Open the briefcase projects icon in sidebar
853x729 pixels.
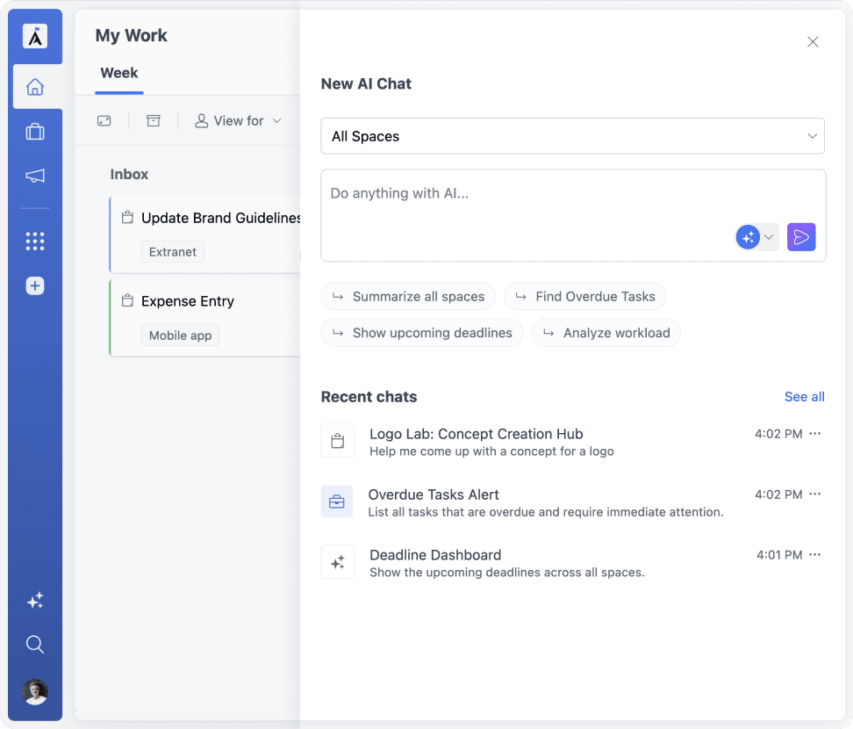pyautogui.click(x=35, y=131)
